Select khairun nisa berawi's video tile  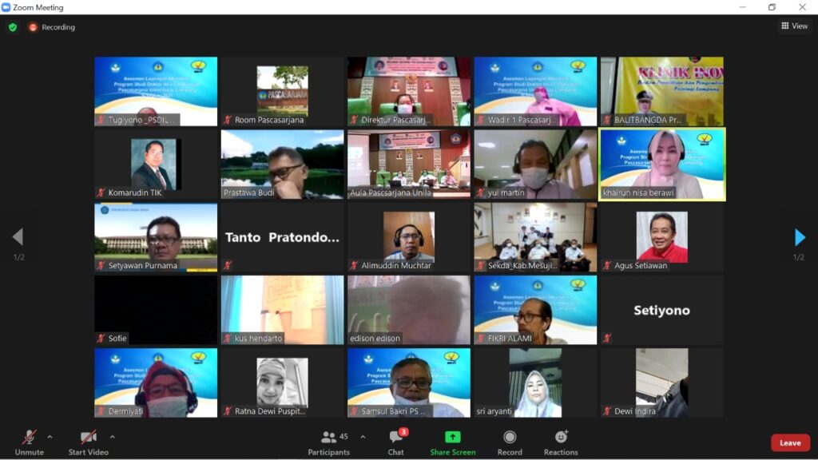[x=662, y=164]
